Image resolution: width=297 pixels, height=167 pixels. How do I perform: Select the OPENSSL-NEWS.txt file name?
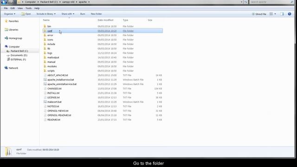(58, 111)
